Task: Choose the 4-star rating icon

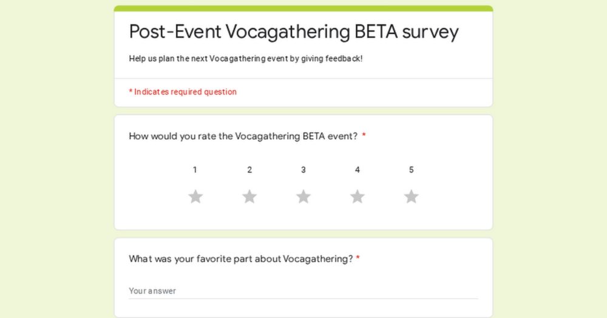Action: click(358, 197)
